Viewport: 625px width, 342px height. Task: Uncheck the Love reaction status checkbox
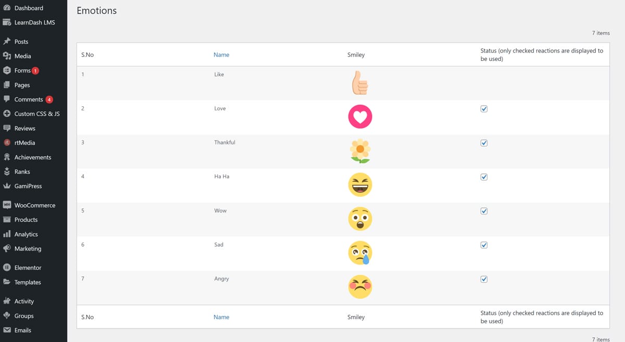coord(484,109)
